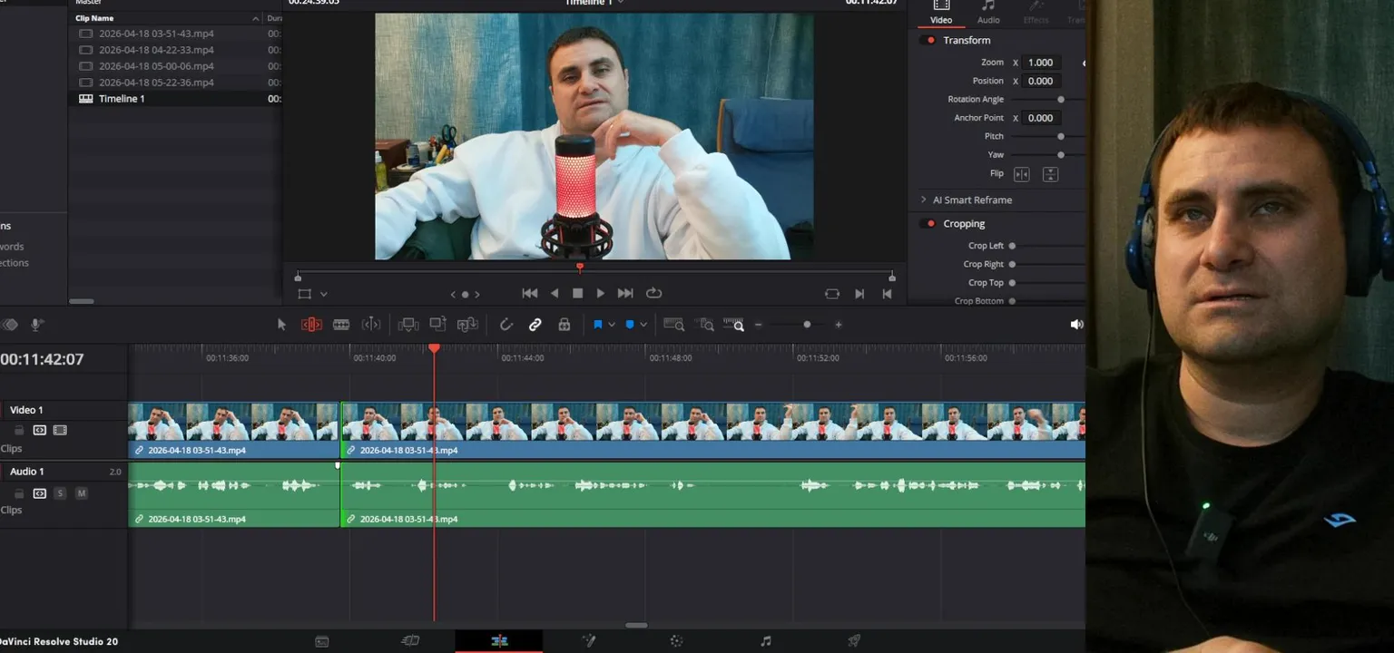
Task: Disable Video 1 track filmstrip icon
Action: [x=60, y=430]
